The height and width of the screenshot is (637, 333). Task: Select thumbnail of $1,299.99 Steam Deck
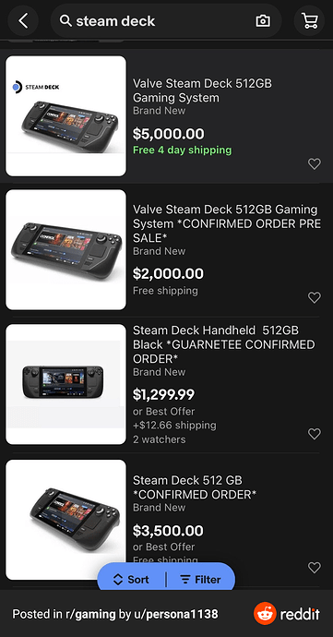(x=65, y=384)
